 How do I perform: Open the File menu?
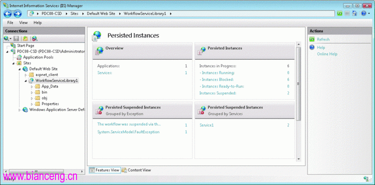click(10, 22)
